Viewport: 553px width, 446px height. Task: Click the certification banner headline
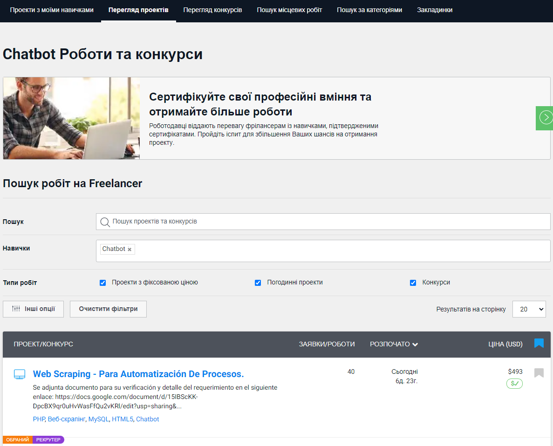(260, 104)
